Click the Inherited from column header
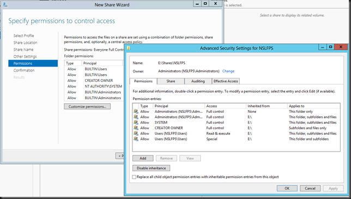The height and width of the screenshot is (199, 351). (267, 106)
